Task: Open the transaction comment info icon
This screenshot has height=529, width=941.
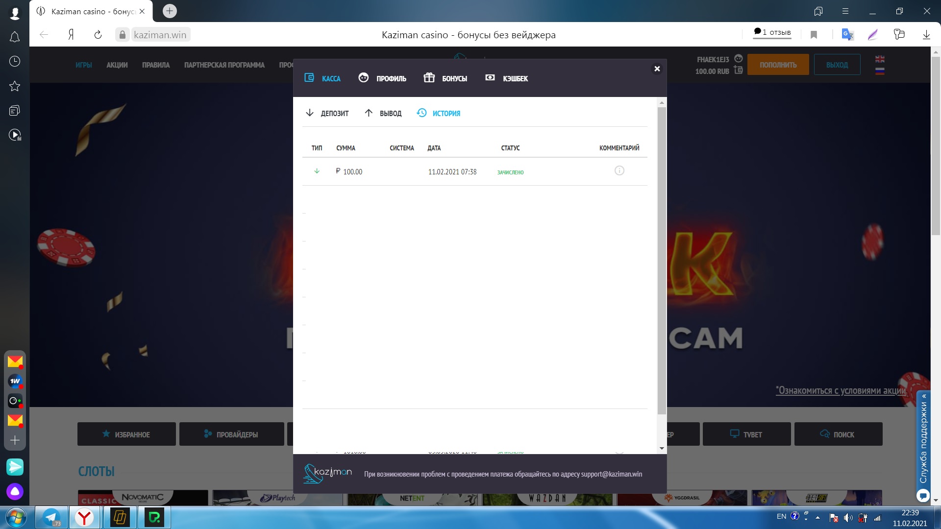Action: coord(619,171)
